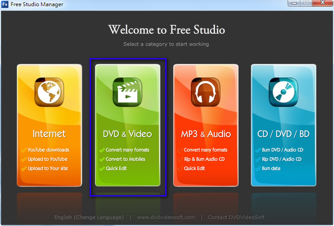Select 'YouTube downloads' in Internet card
This screenshot has width=334, height=226.
click(48, 150)
